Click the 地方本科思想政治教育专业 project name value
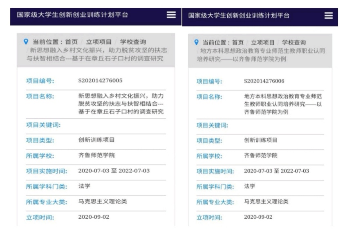 coord(282,104)
